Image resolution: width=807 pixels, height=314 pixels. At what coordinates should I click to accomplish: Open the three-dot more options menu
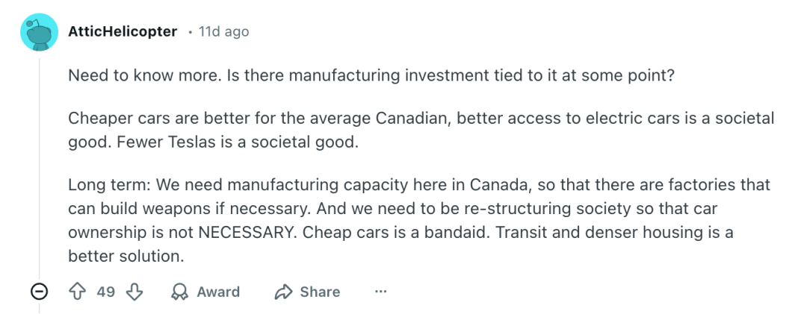(381, 292)
